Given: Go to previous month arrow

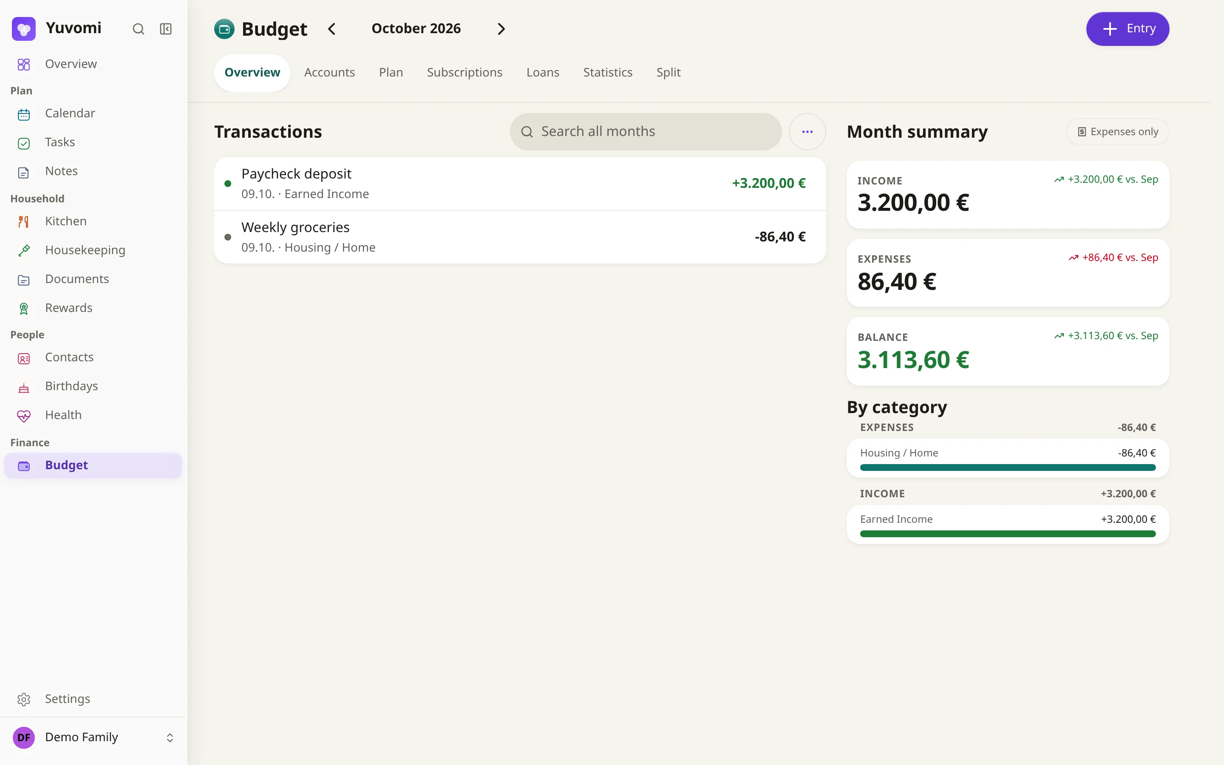Looking at the screenshot, I should (332, 29).
